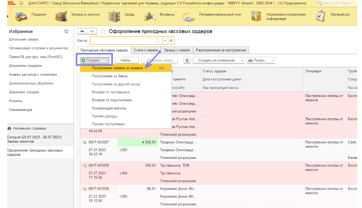362x208 pixels.
Task: Add page to favorites with star icon
Action: 103,31
